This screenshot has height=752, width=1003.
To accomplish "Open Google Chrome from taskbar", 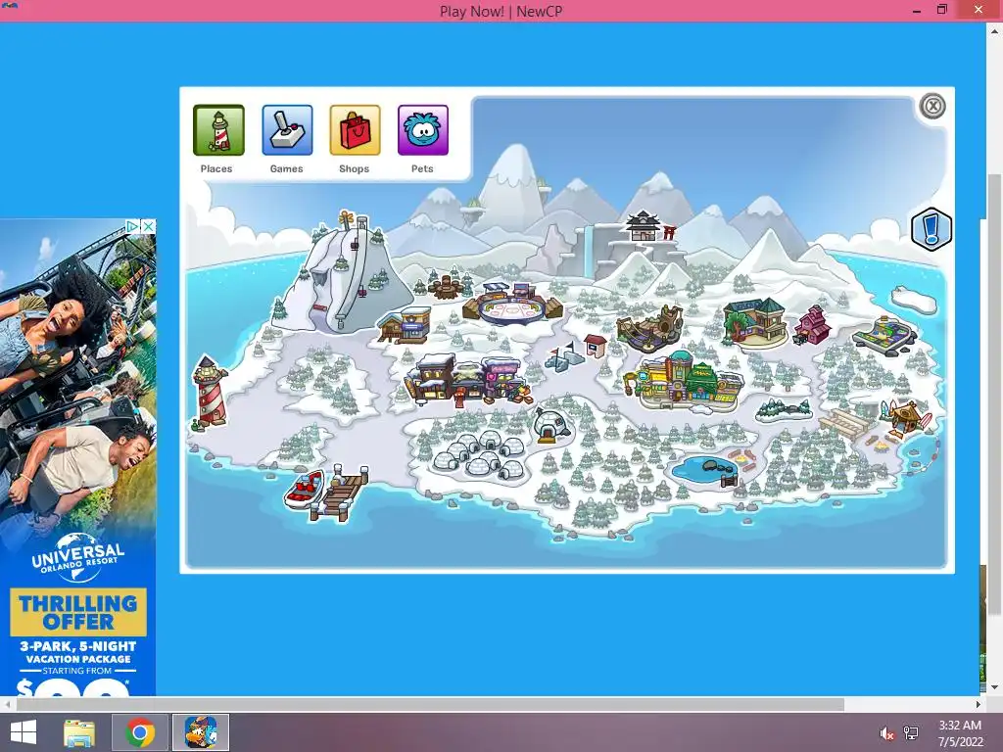I will click(140, 732).
